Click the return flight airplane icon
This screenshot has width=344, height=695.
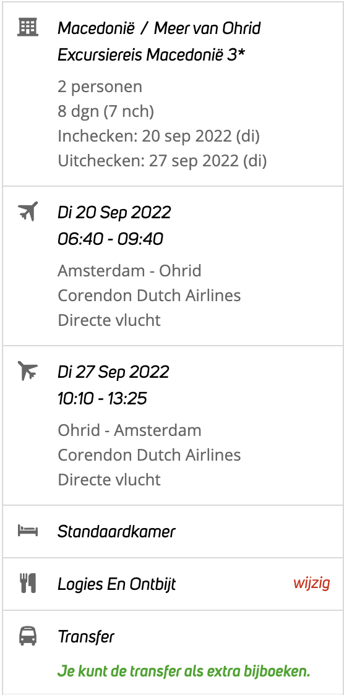tap(28, 370)
